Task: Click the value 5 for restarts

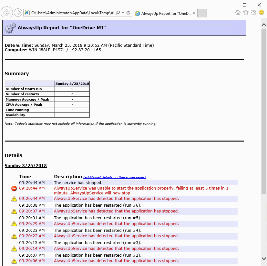Action: [72, 94]
